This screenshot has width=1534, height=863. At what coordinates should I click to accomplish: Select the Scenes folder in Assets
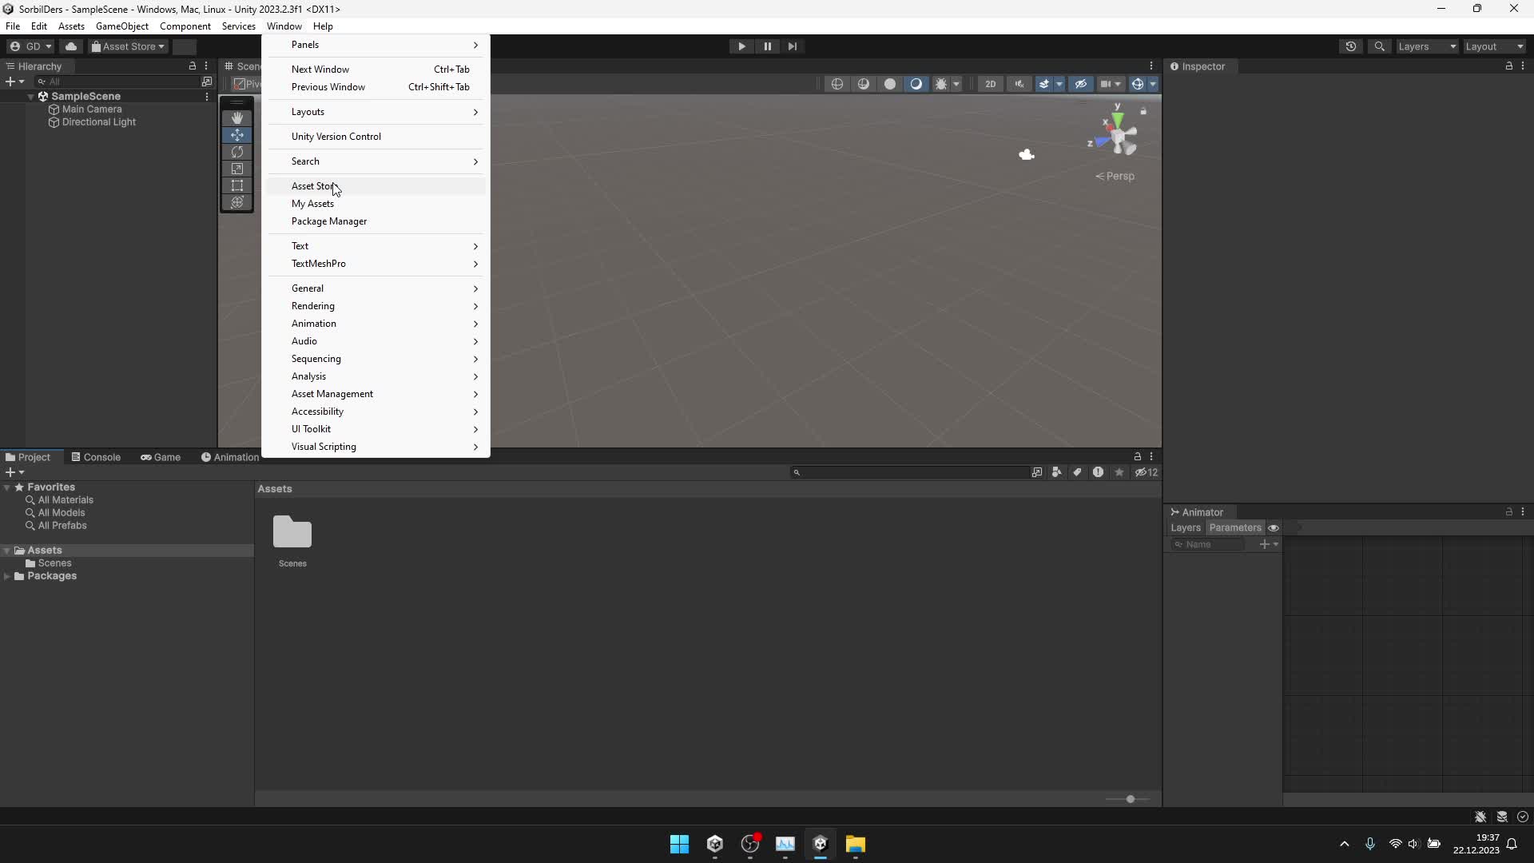(55, 562)
